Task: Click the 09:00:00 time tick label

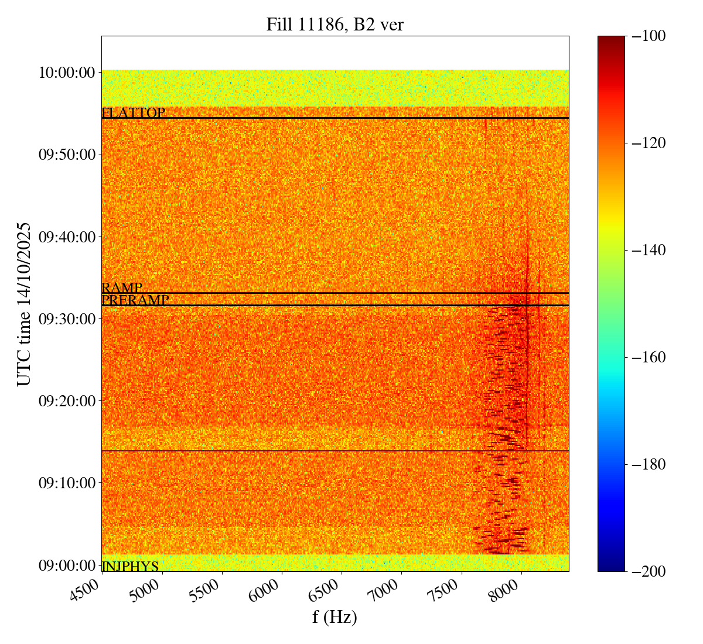Action: coord(67,566)
